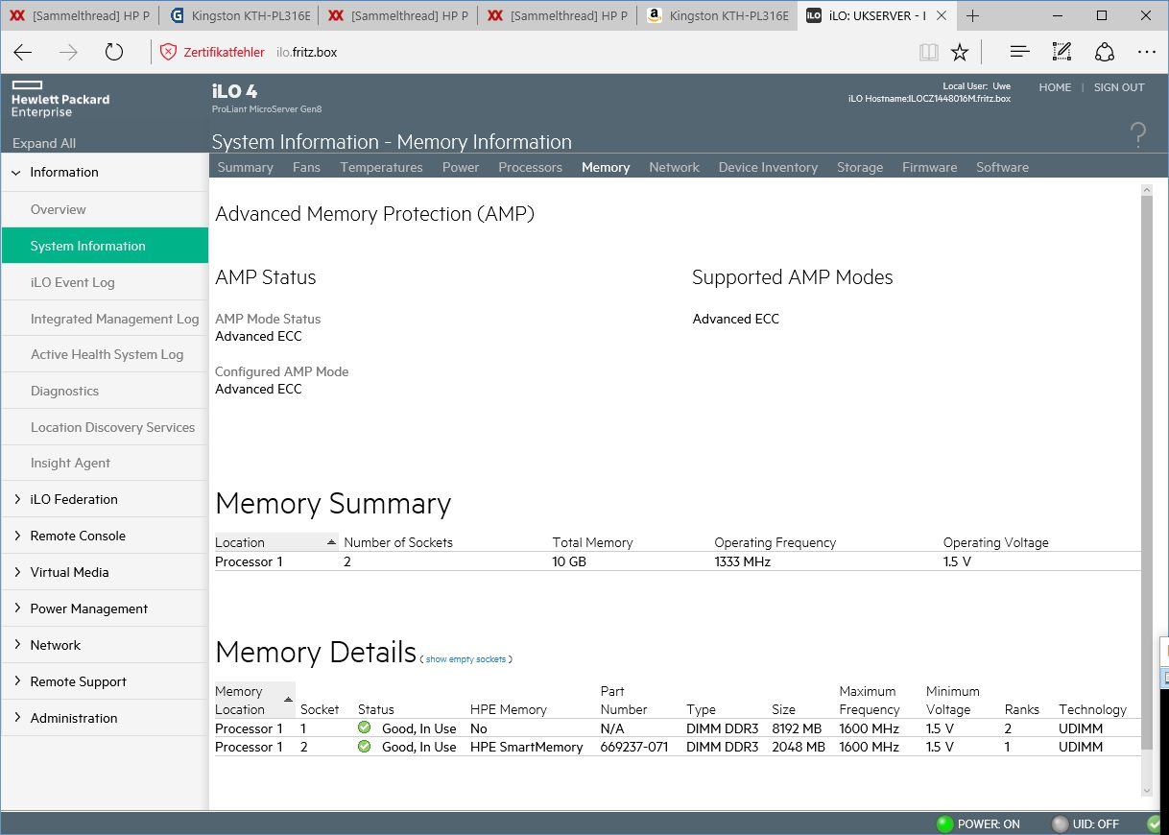Screen dimensions: 1169x835
Task: Click the show empty sockets link
Action: coord(465,659)
